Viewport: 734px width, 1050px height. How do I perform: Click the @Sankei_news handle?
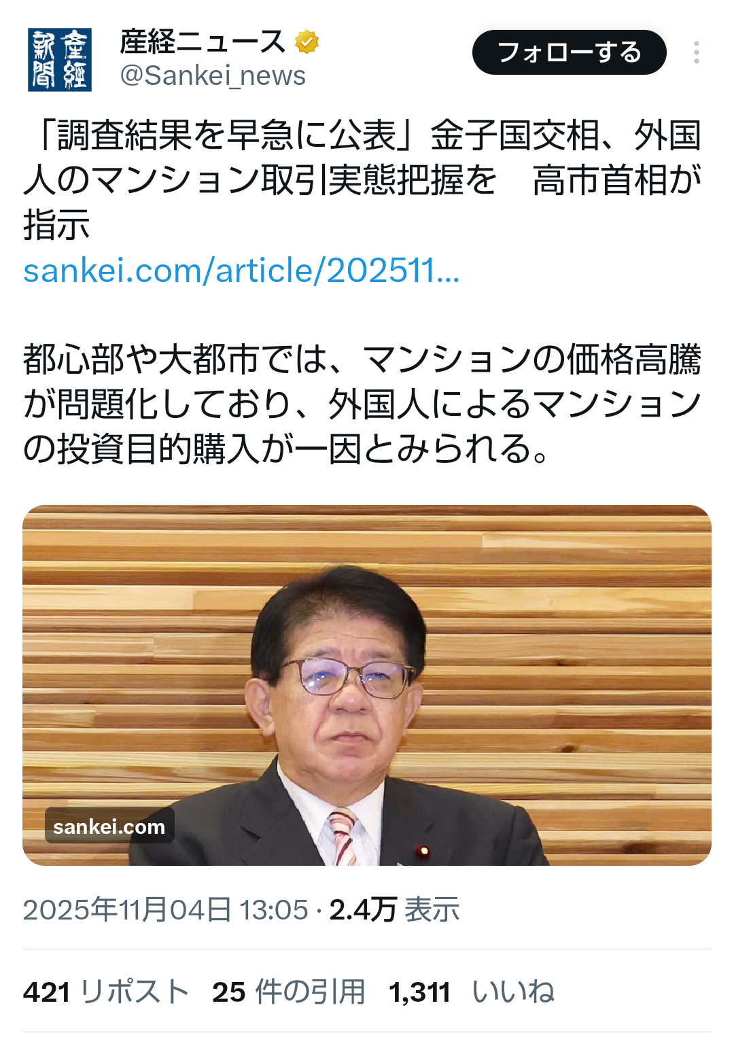[213, 75]
